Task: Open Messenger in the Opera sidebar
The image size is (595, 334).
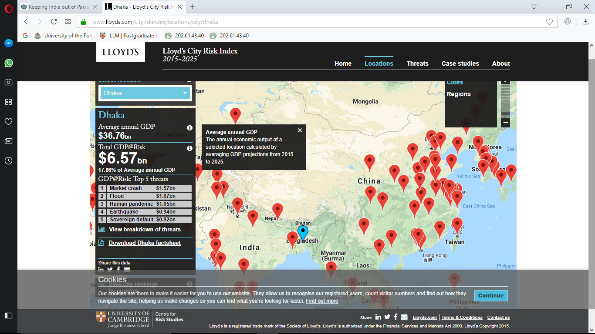Action: (x=8, y=43)
